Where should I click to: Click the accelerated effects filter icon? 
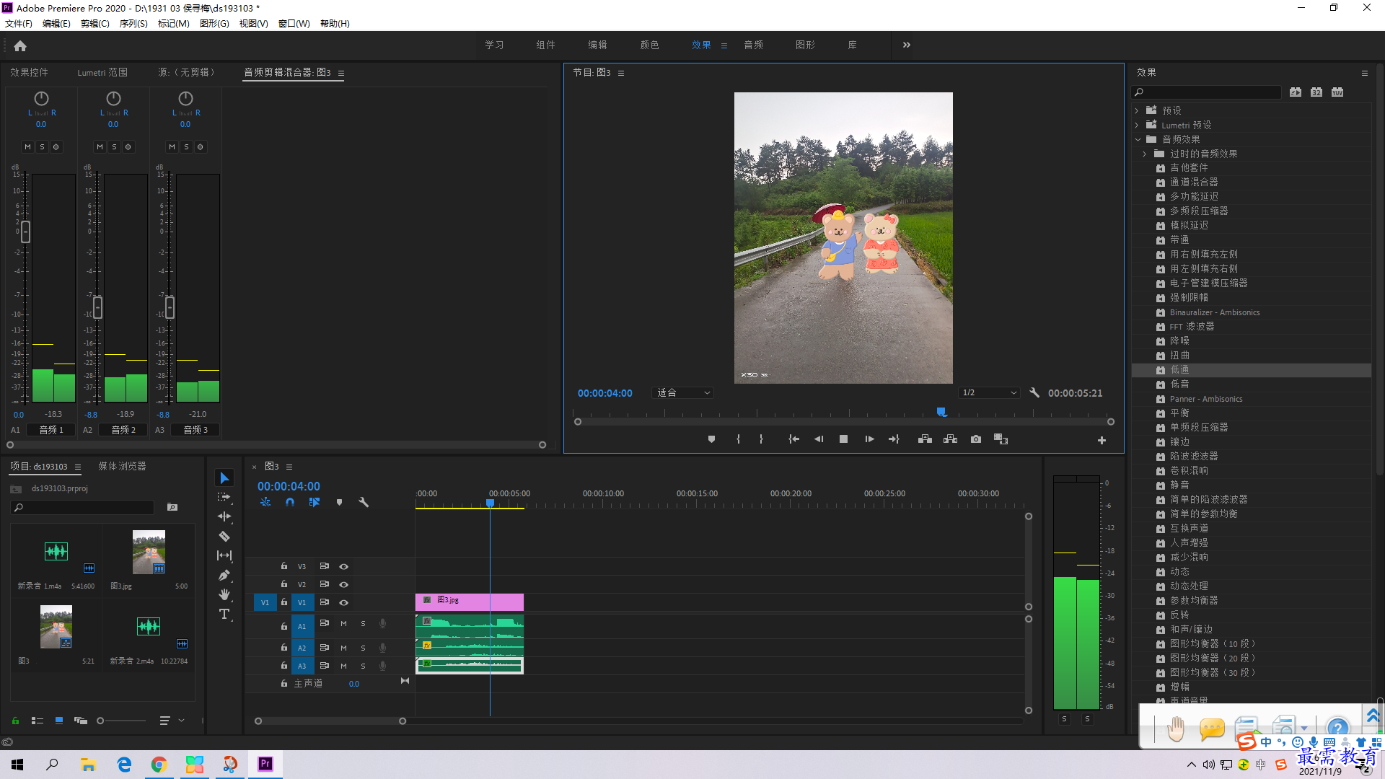tap(1296, 92)
